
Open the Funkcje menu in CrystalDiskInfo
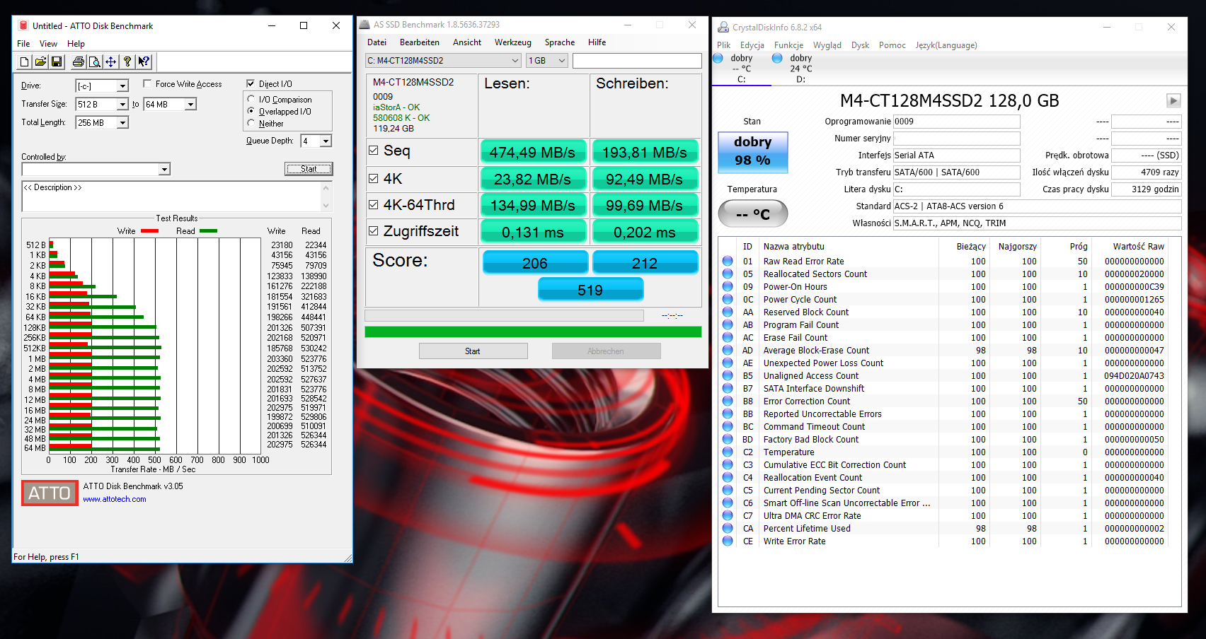[x=788, y=45]
